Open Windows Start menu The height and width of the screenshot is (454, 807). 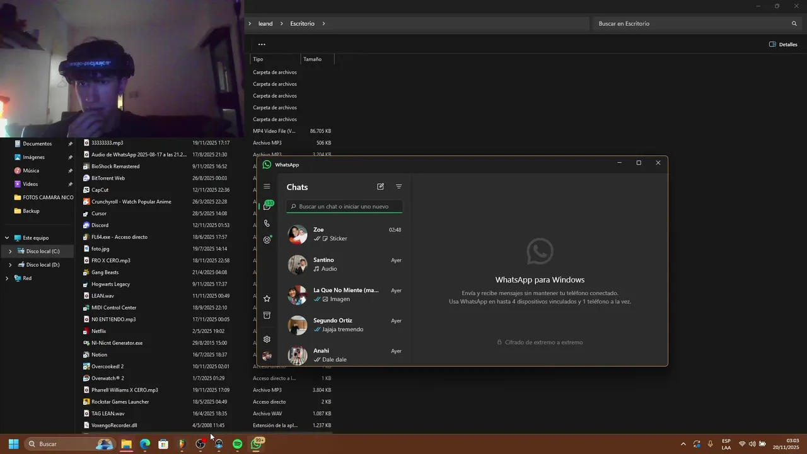(13, 444)
